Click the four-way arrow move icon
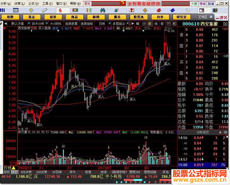Image resolution: width=230 pixels, height=185 pixels. (31, 10)
